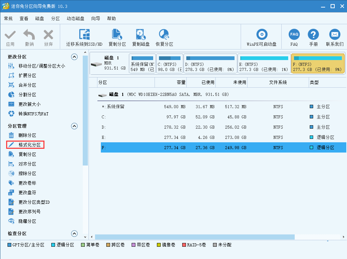Viewport: 347px width, 259px height.
Task: Click the horizontal scrollbar right arrow
Action: pyautogui.click(x=343, y=237)
